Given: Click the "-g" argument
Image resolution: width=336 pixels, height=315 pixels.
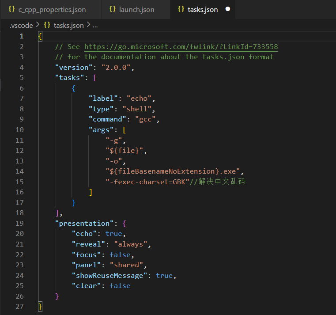Looking at the screenshot, I should pyautogui.click(x=114, y=140).
